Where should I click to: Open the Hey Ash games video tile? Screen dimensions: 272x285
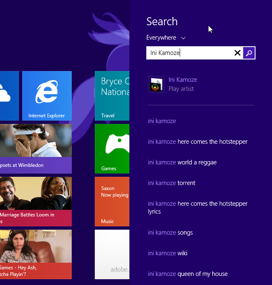(36, 254)
